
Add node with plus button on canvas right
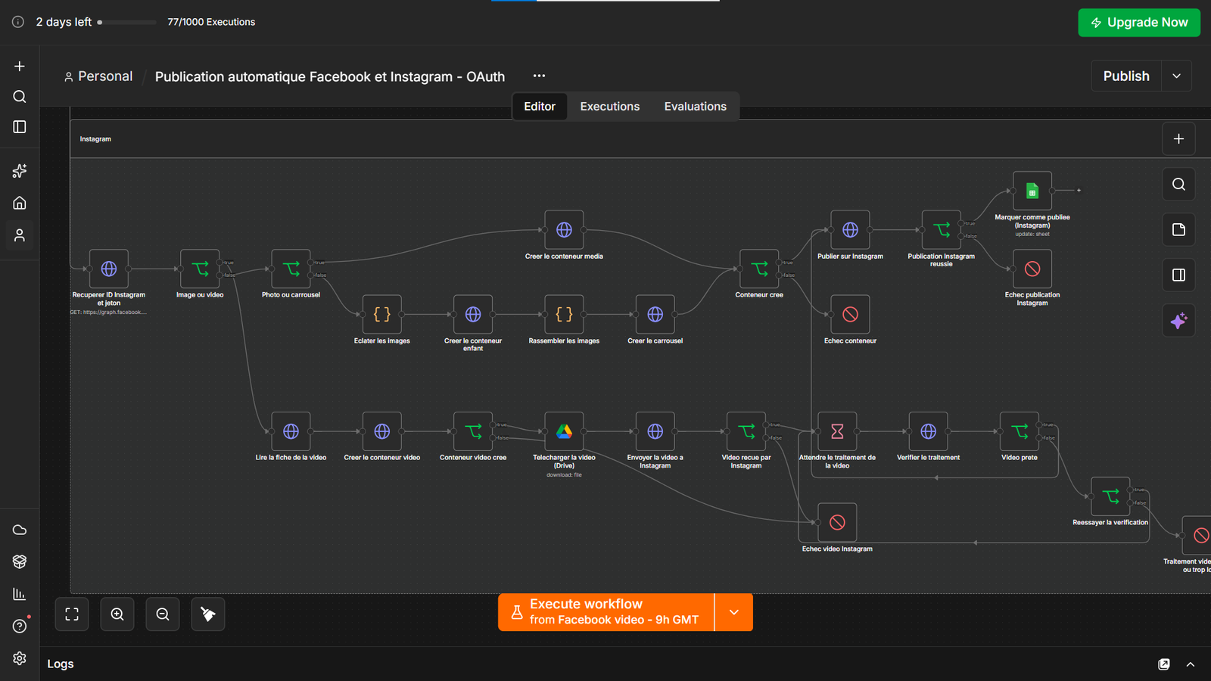coord(1178,138)
